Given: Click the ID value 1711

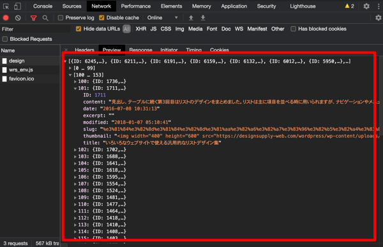Looking at the screenshot, I should (x=100, y=95).
